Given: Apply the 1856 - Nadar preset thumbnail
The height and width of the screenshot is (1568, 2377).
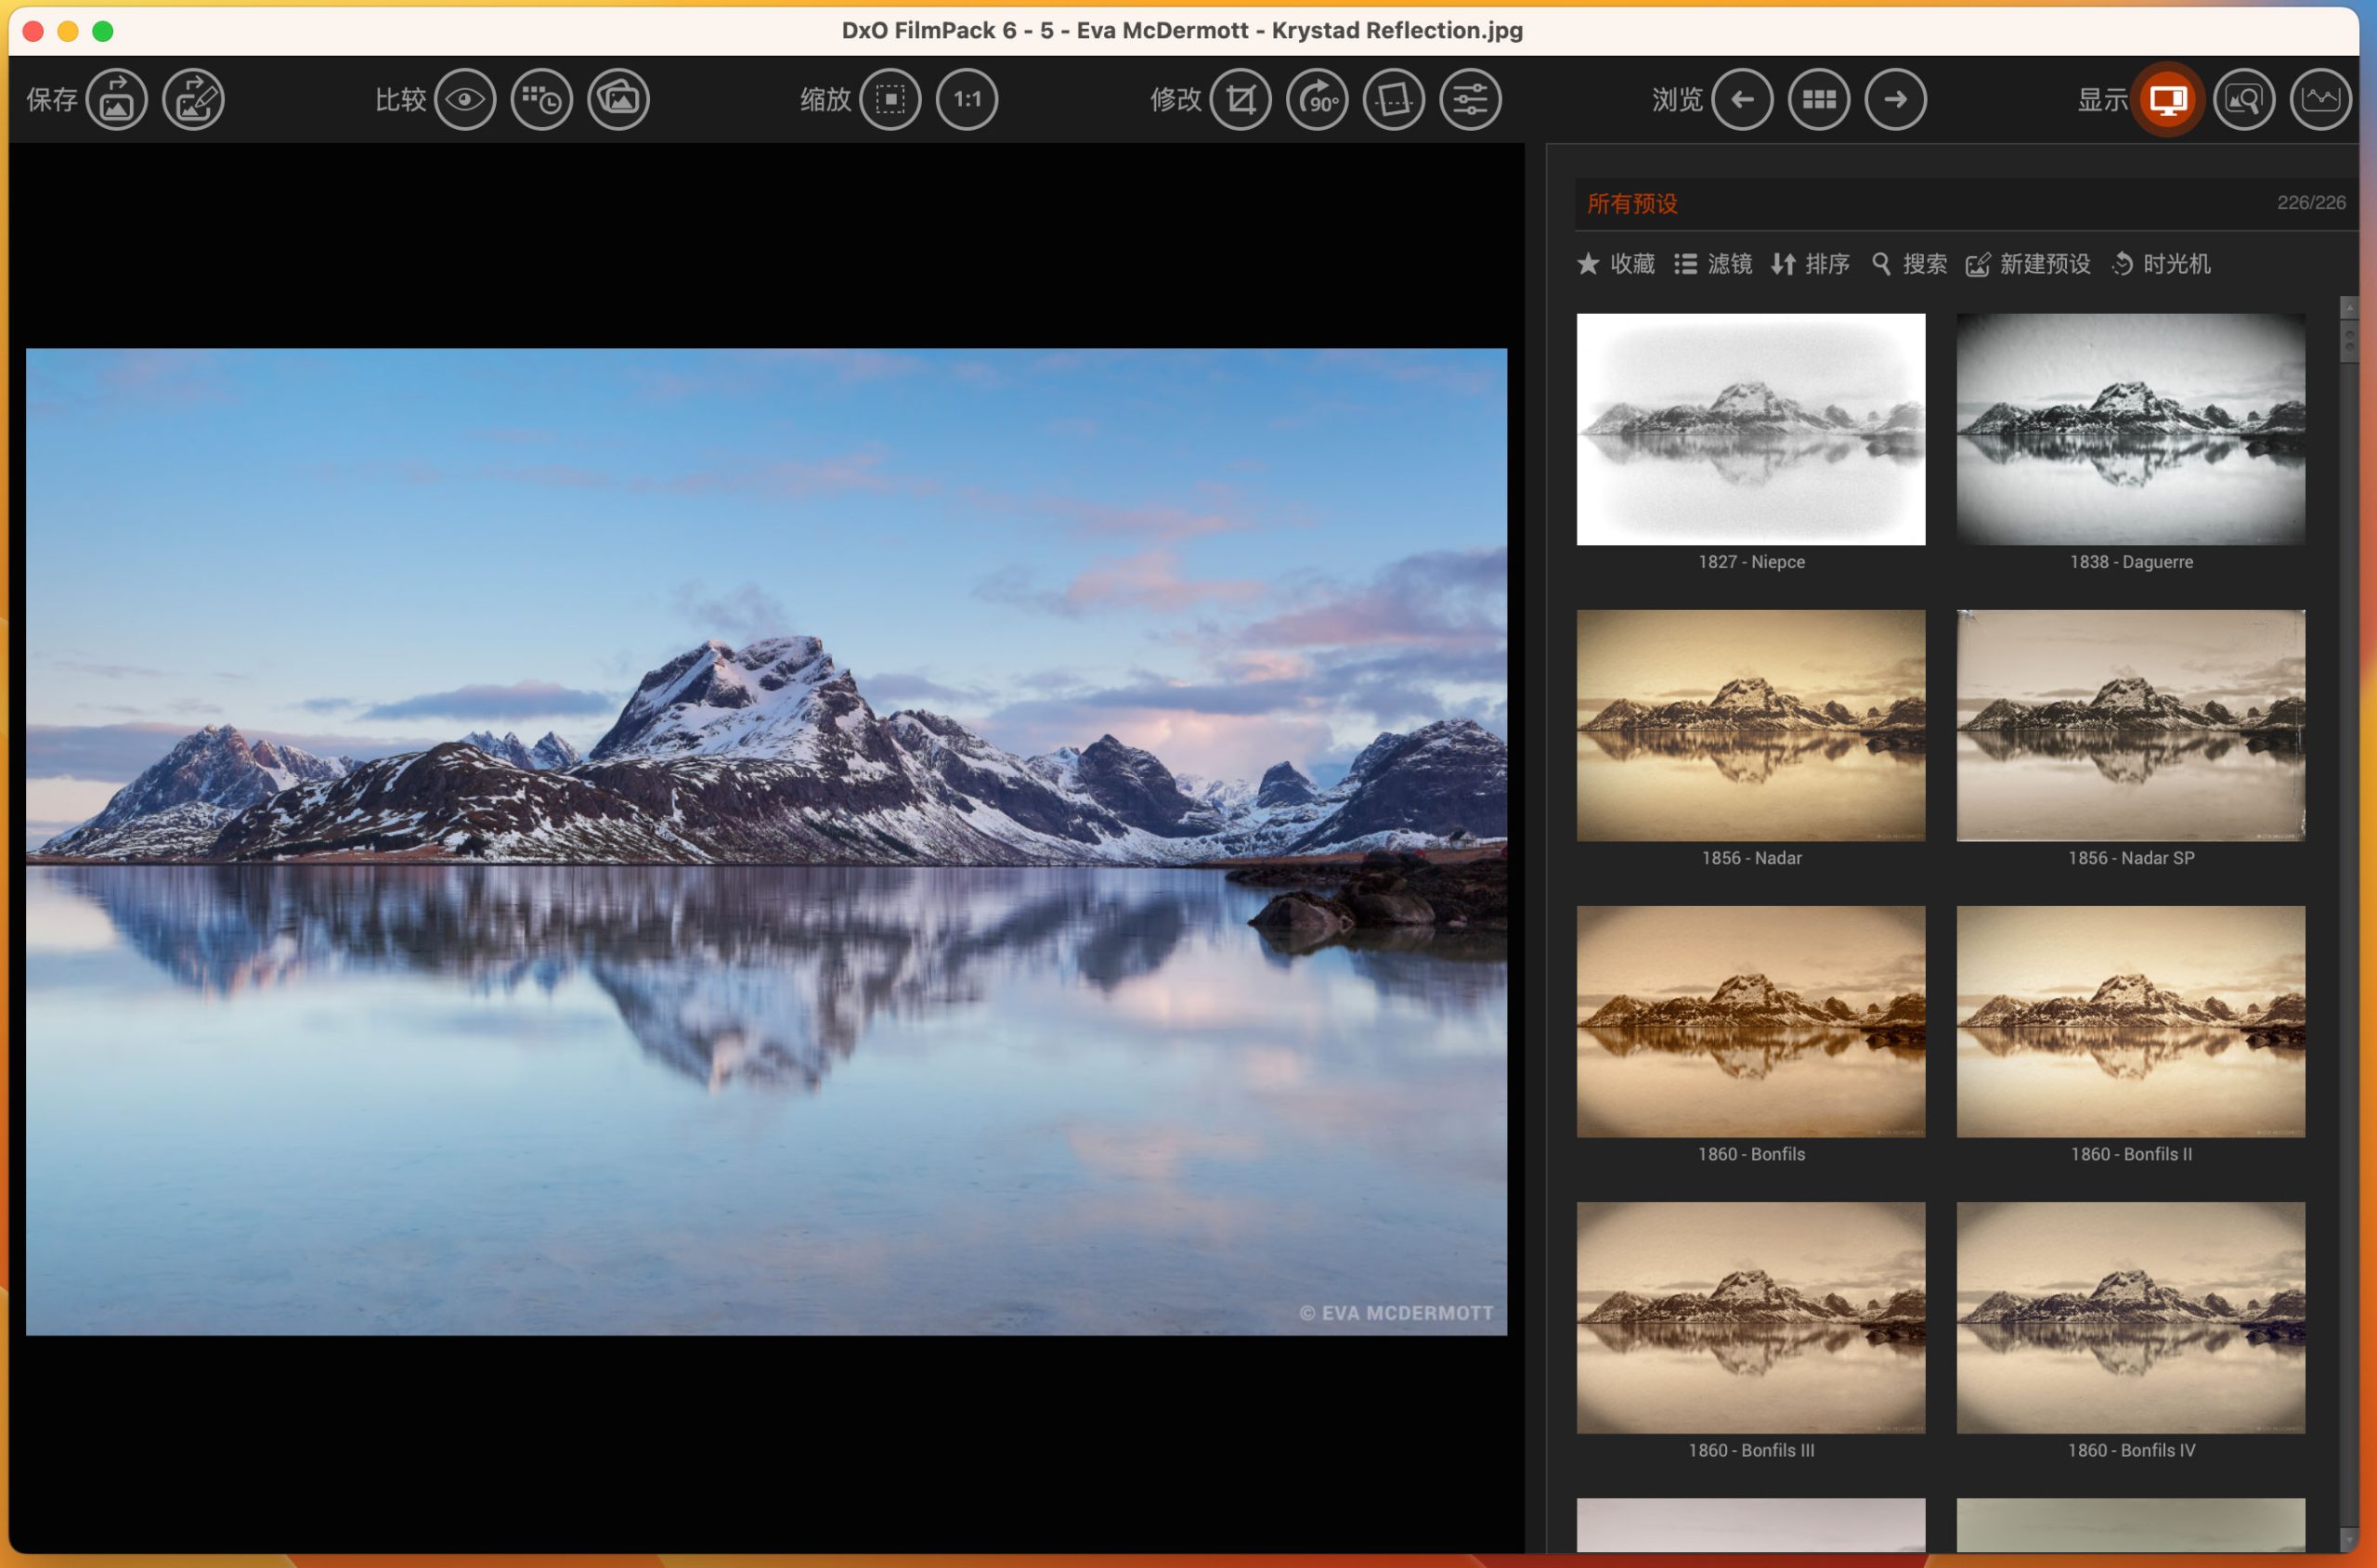Looking at the screenshot, I should [1750, 725].
